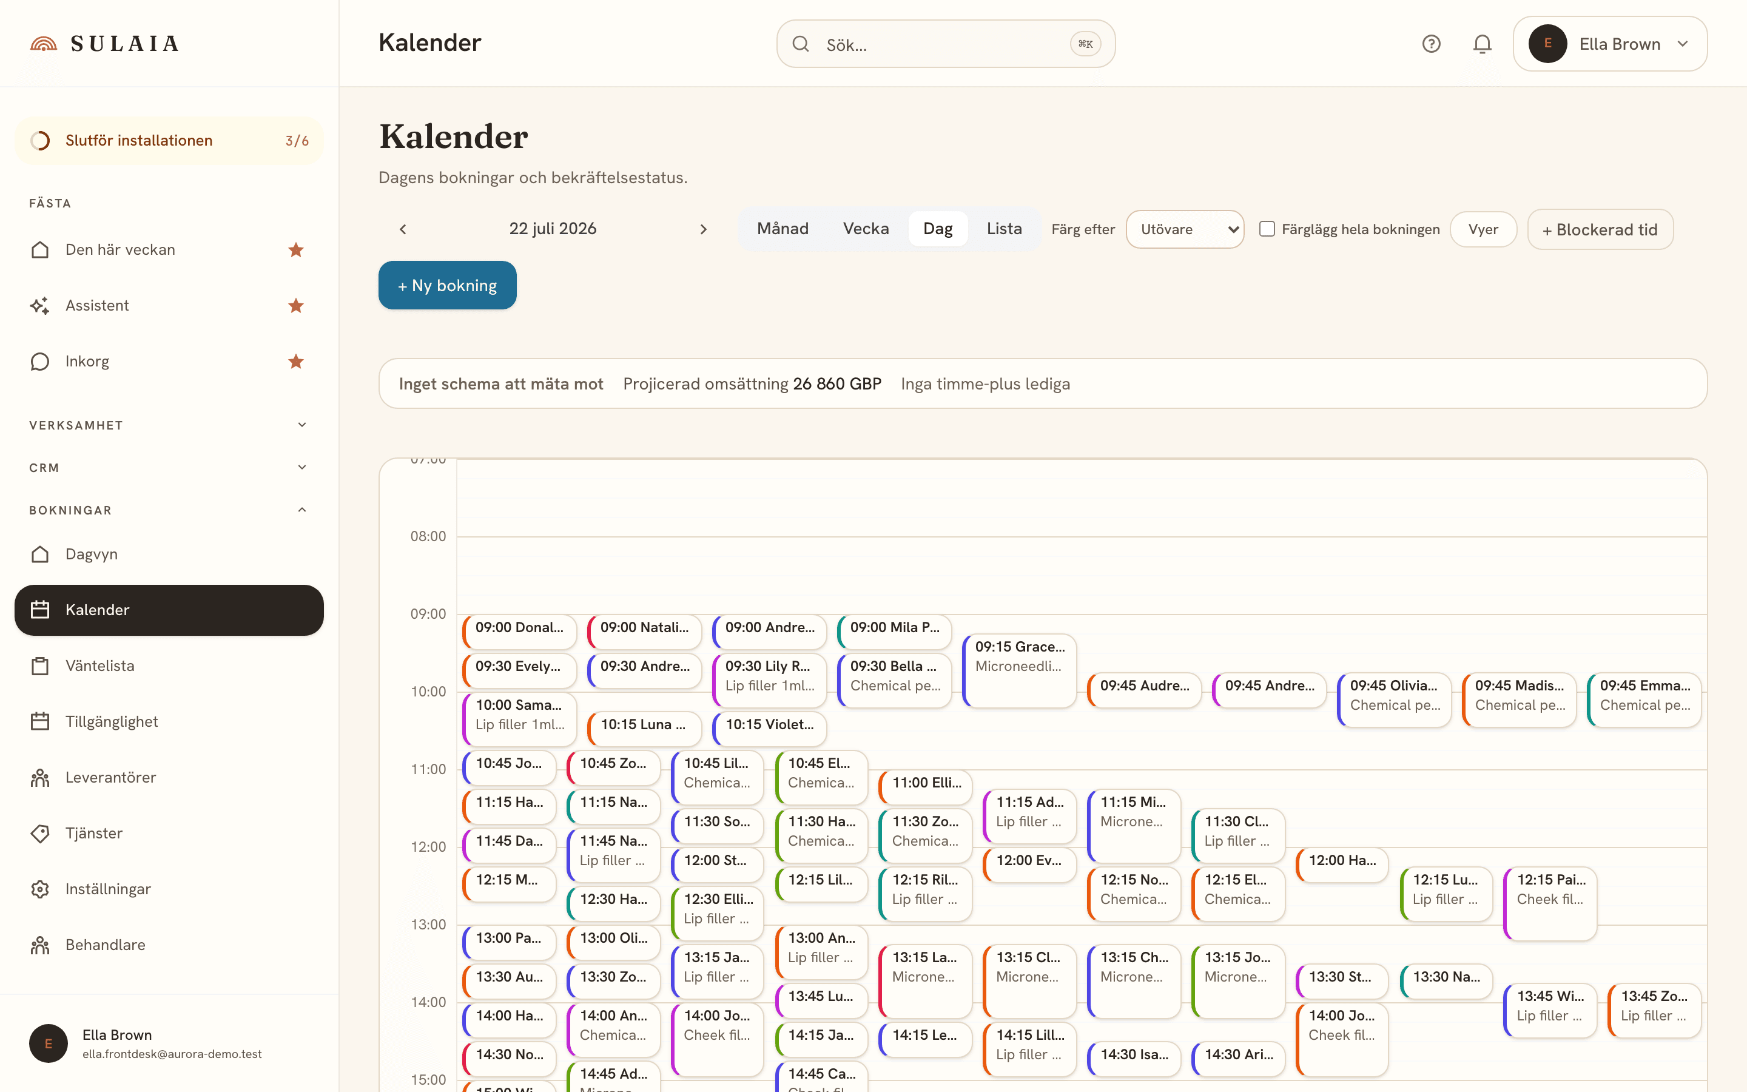Open Tillgänglighet in sidebar
1747x1092 pixels.
pyautogui.click(x=169, y=721)
